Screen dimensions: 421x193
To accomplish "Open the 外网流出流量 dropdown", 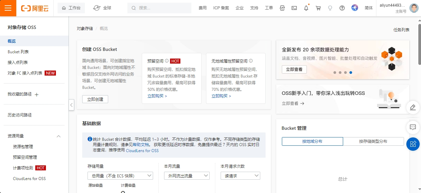I will tap(187, 176).
